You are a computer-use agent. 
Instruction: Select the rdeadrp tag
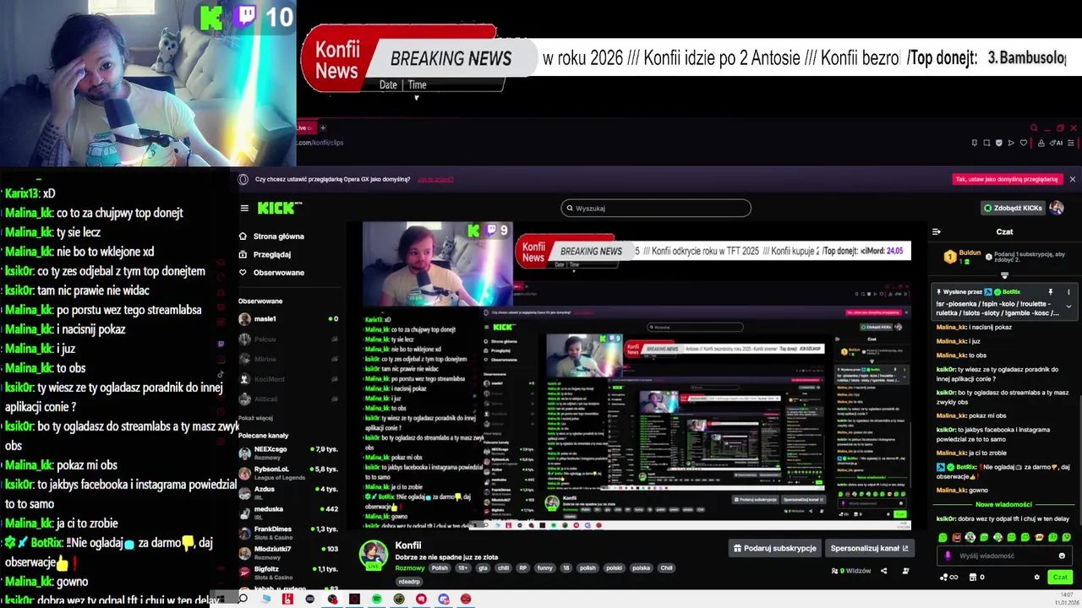(409, 582)
